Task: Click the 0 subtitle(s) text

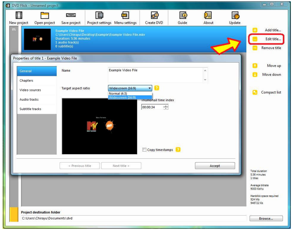Action: click(x=64, y=46)
